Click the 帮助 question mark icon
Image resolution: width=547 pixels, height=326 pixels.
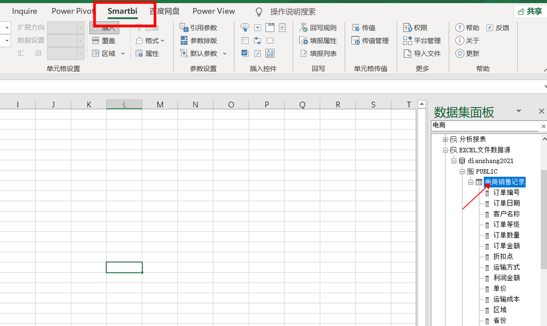459,27
